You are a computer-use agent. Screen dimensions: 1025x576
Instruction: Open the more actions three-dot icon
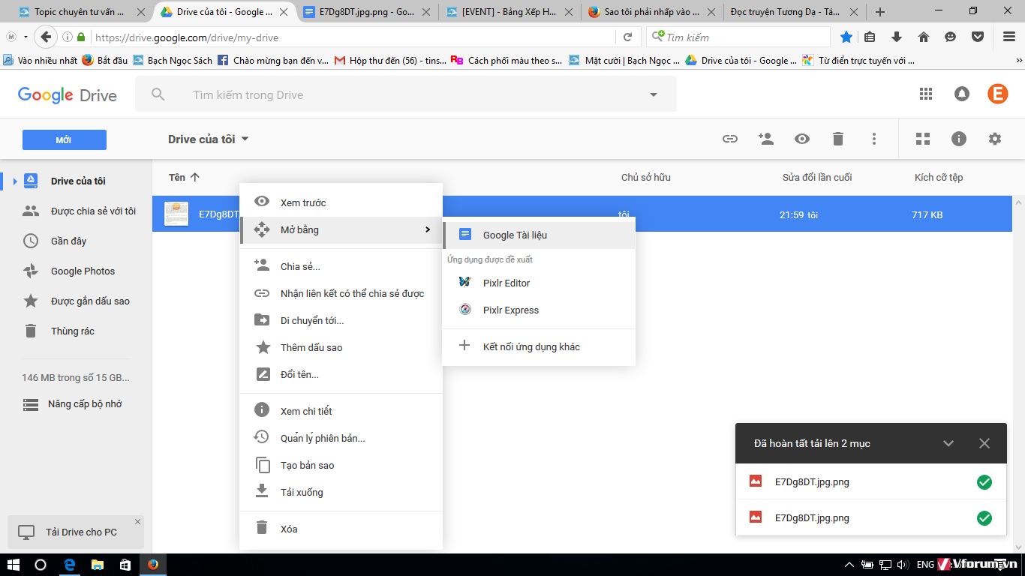874,139
